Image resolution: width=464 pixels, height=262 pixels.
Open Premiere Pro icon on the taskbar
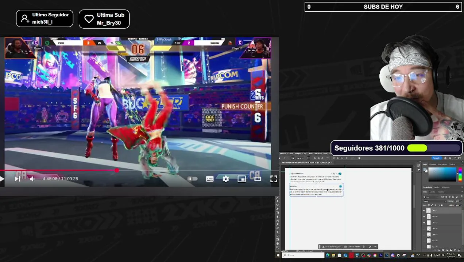381,255
